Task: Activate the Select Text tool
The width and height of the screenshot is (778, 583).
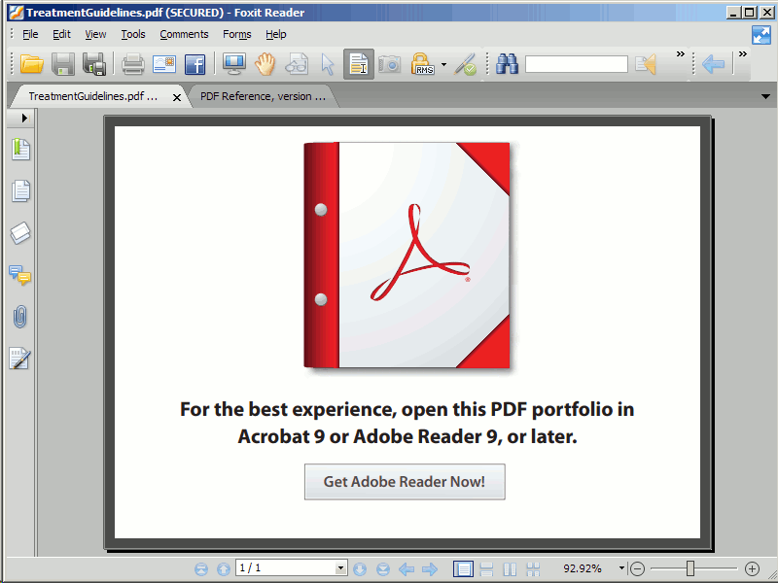Action: click(359, 64)
